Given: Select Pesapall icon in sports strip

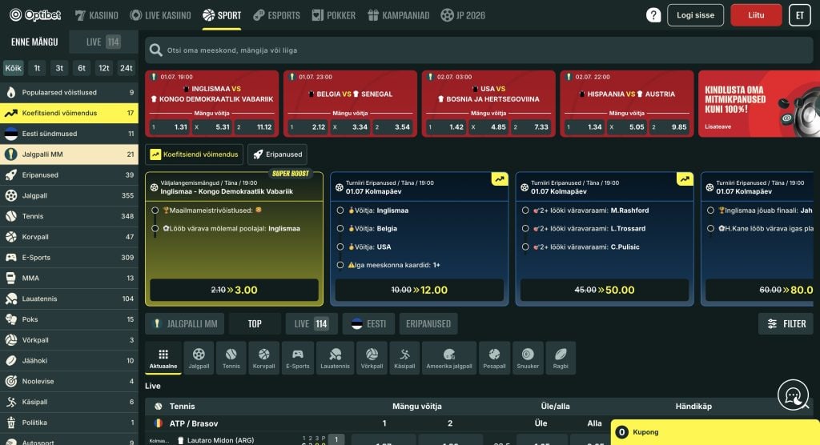Looking at the screenshot, I should [494, 359].
